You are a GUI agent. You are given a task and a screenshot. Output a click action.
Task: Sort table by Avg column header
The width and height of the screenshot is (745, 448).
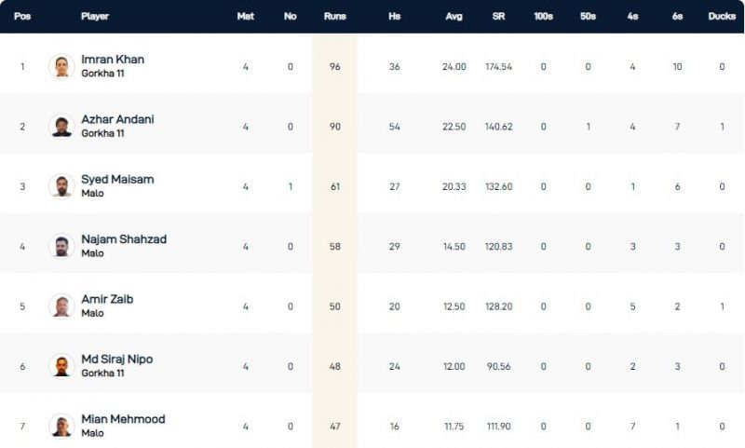pos(454,17)
